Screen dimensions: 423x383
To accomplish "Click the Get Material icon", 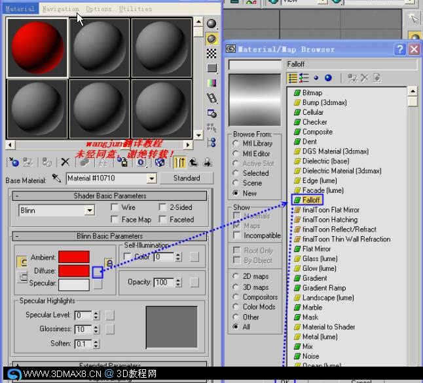I will [14, 162].
